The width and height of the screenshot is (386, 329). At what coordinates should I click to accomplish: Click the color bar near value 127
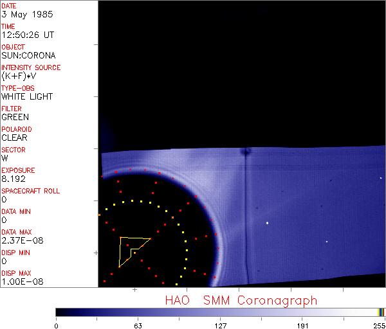[x=220, y=312]
